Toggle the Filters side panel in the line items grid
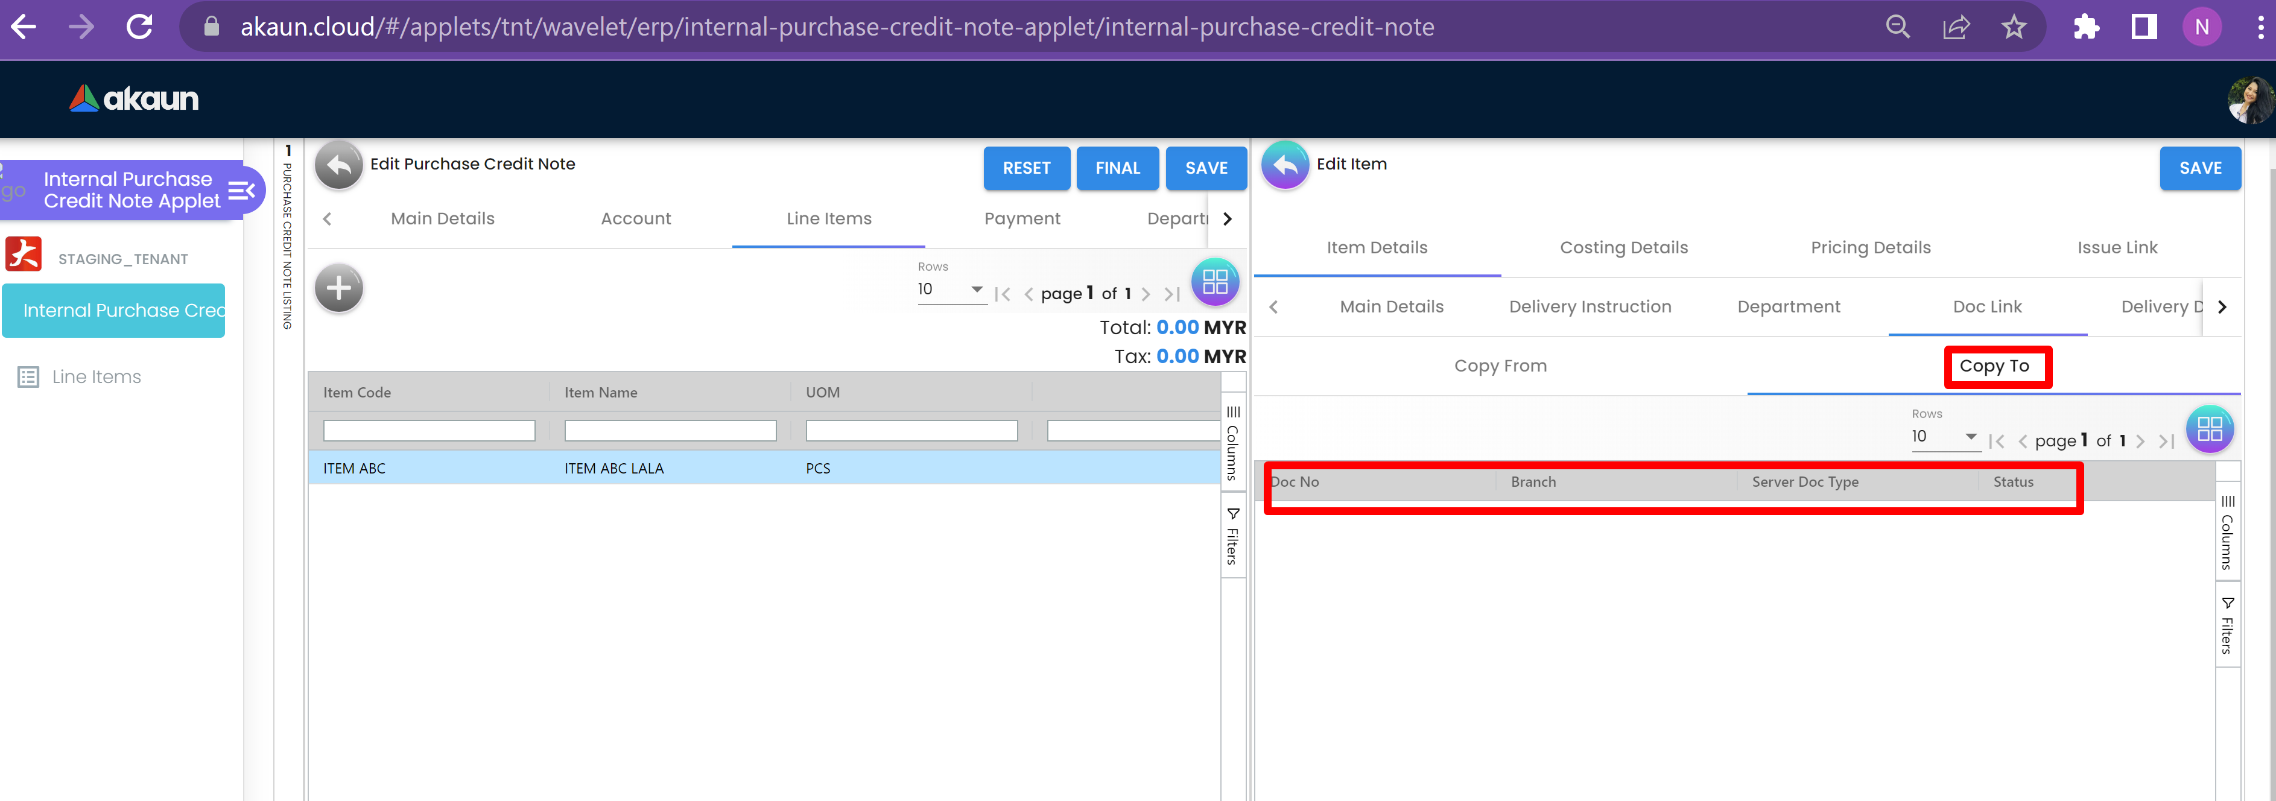The image size is (2276, 801). 1232,536
